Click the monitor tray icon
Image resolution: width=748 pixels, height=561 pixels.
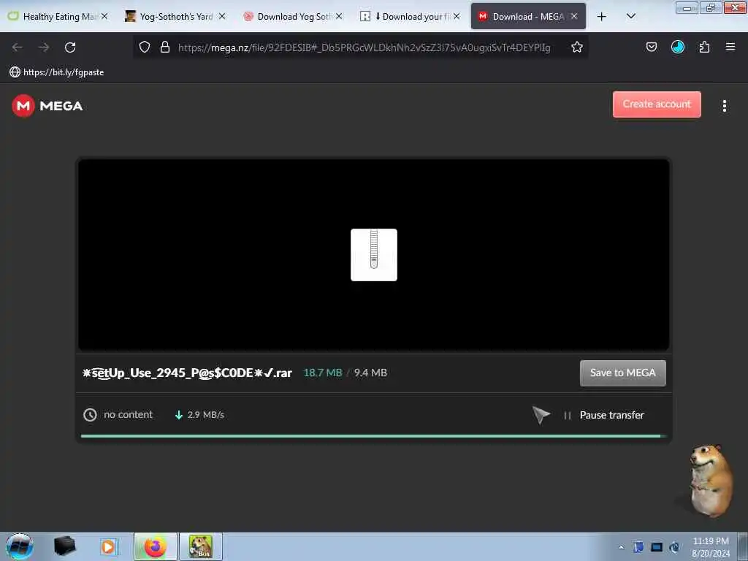click(657, 547)
